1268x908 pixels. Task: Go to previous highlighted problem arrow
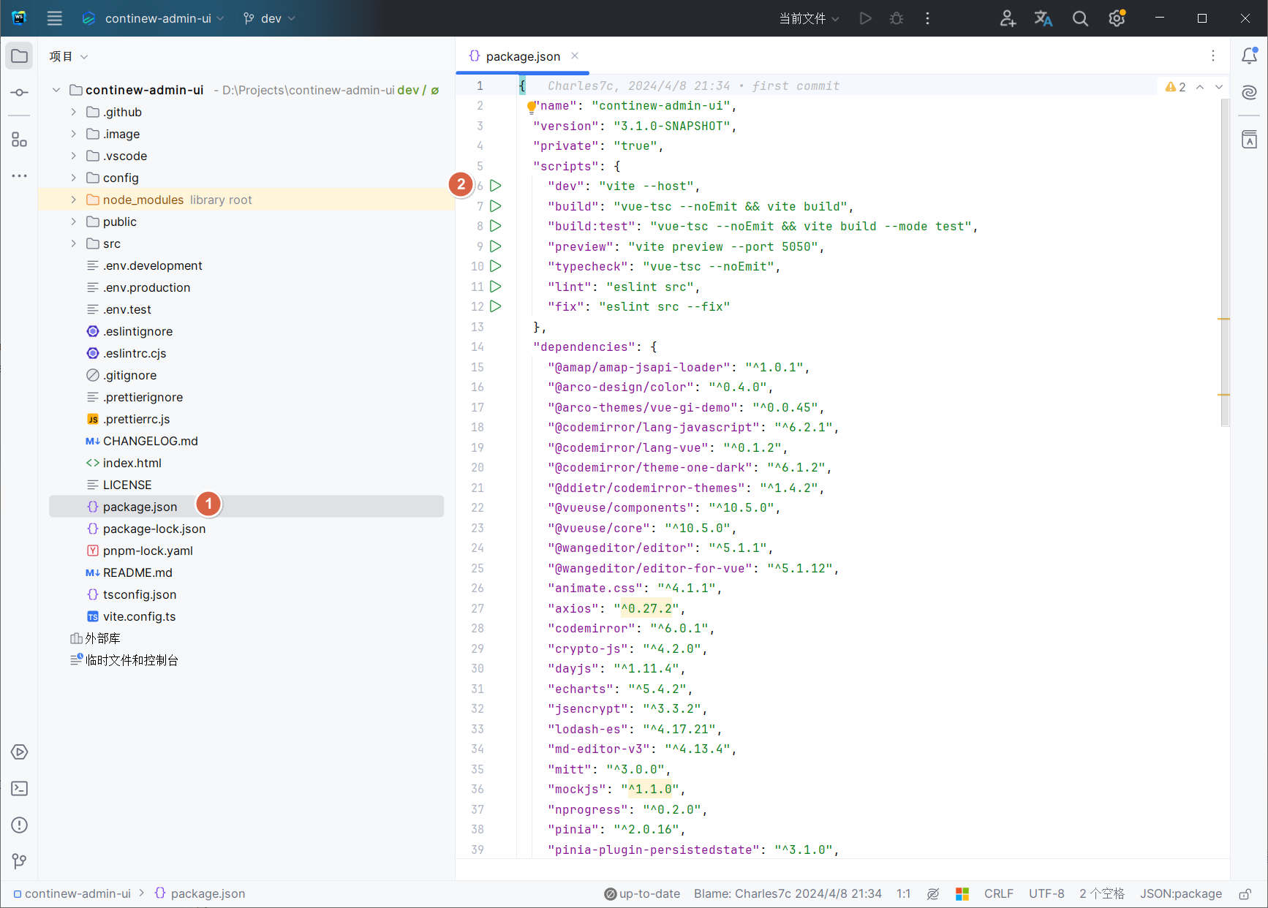[x=1200, y=87]
